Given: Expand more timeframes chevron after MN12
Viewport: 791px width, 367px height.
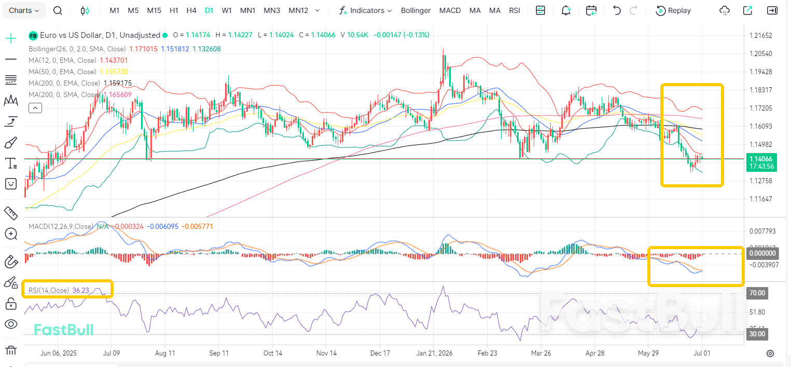Looking at the screenshot, I should (317, 10).
